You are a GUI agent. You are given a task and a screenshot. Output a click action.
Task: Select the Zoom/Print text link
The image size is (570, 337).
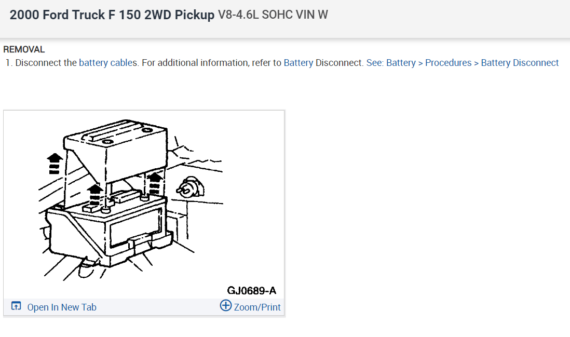pos(257,307)
